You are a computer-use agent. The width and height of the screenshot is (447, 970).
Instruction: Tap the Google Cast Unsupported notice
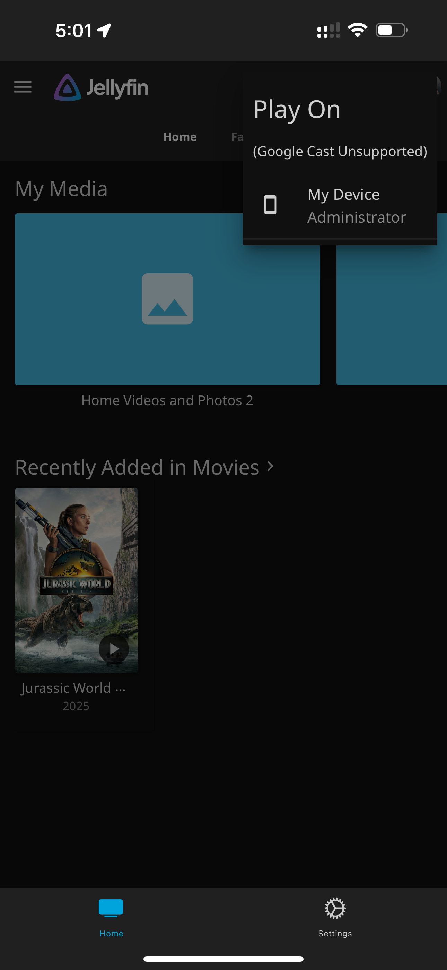pyautogui.click(x=340, y=151)
